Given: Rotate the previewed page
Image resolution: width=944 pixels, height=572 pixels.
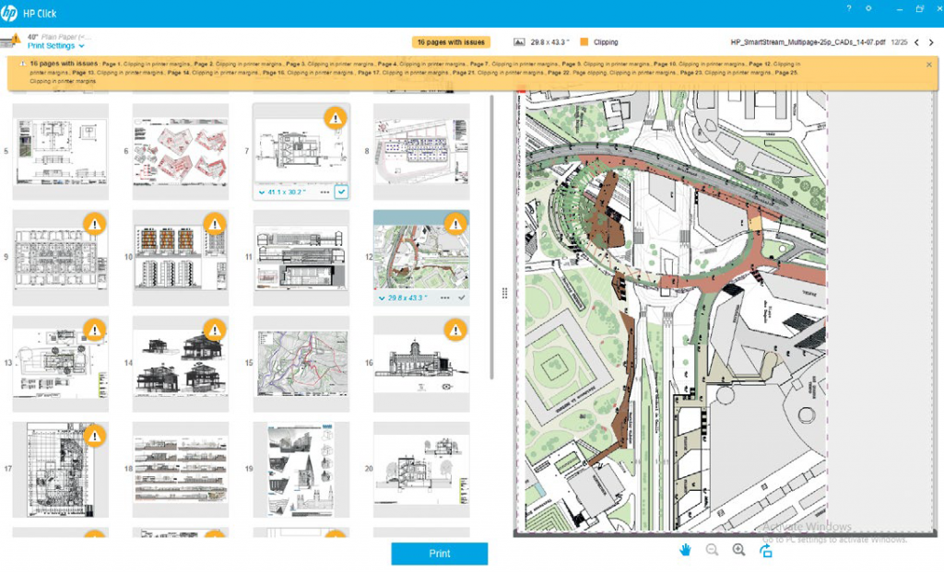Looking at the screenshot, I should coord(766,550).
